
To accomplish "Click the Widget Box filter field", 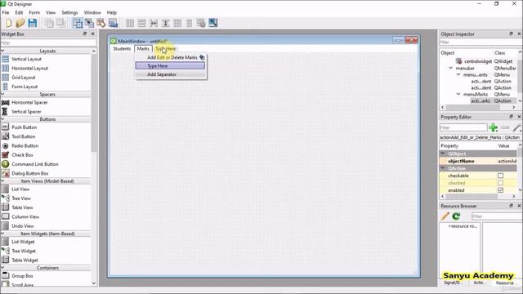I will tap(48, 42).
